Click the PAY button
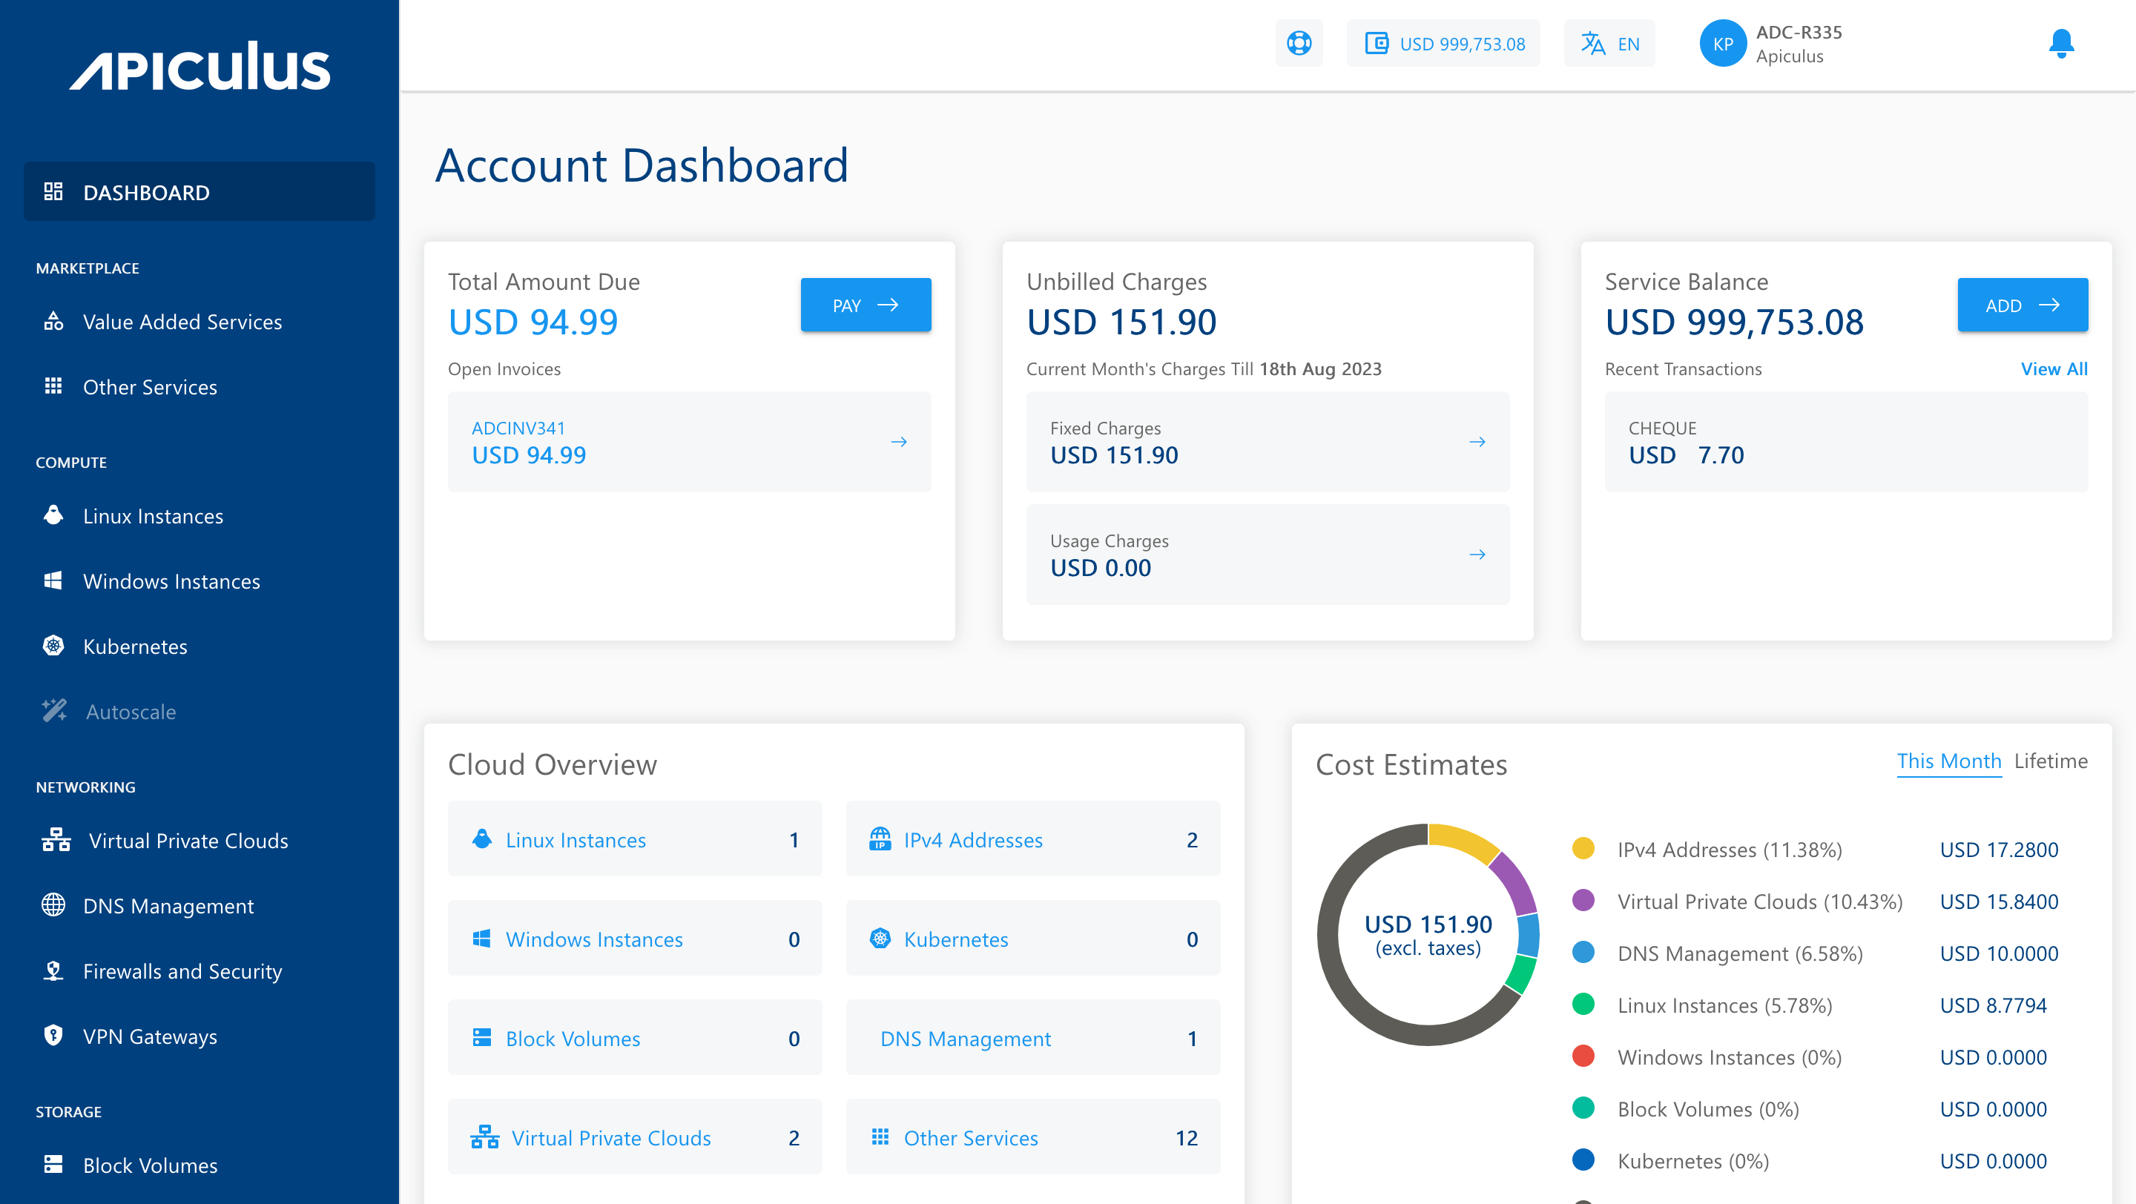This screenshot has width=2136, height=1204. coord(866,305)
